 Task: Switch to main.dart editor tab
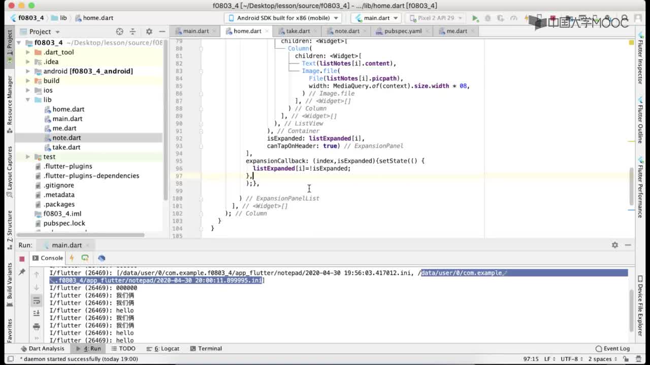pyautogui.click(x=196, y=31)
